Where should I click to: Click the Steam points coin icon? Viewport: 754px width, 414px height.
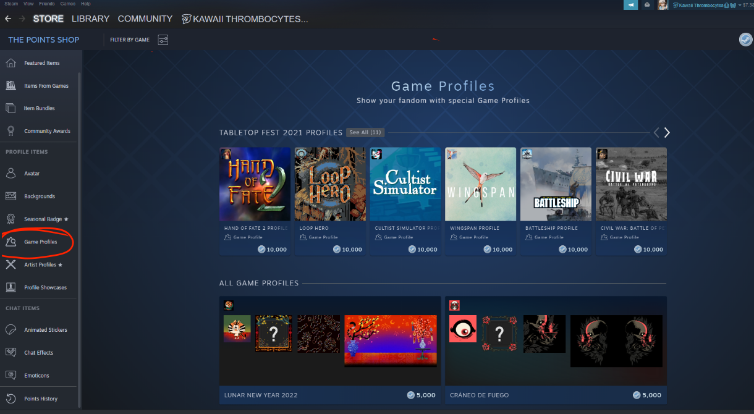(x=745, y=40)
